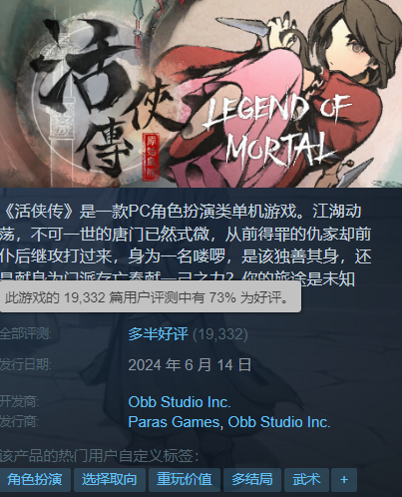The width and height of the screenshot is (402, 497).
Task: Open the 重玩价值 tag
Action: (x=185, y=480)
